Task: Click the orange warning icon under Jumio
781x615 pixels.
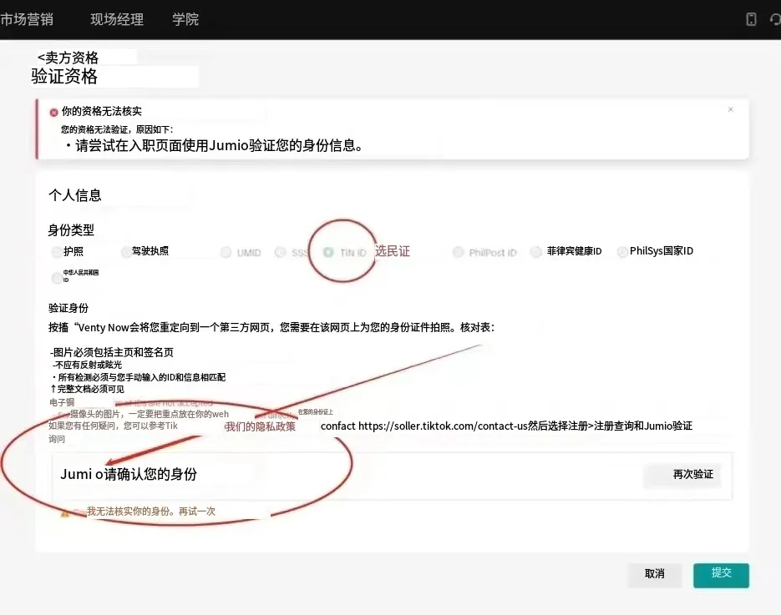Action: tap(65, 513)
